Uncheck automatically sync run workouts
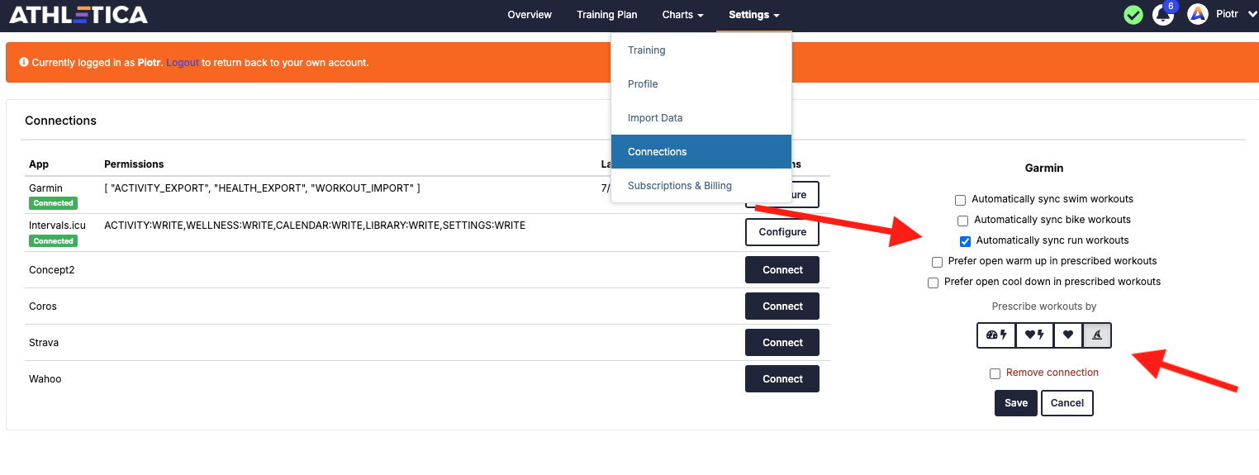Screen dimensions: 1259x475 pos(965,241)
